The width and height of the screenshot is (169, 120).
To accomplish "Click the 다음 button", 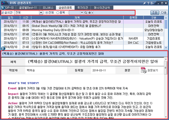I will pos(164,13).
